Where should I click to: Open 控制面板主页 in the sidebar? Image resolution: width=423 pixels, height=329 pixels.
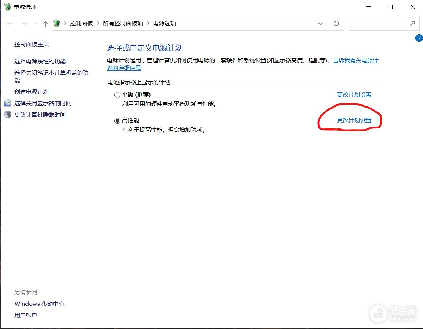click(x=32, y=44)
